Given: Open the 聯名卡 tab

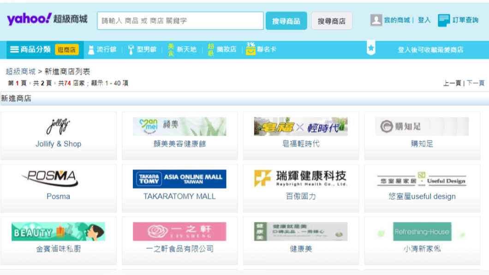Looking at the screenshot, I should click(x=267, y=49).
